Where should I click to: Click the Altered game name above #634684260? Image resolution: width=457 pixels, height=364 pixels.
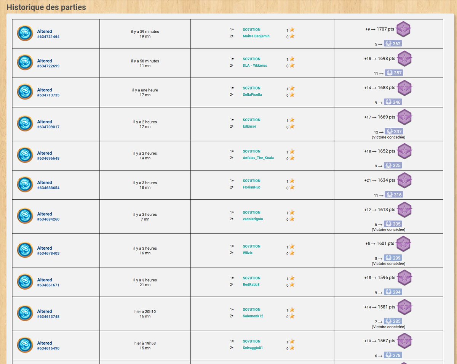[x=44, y=214]
